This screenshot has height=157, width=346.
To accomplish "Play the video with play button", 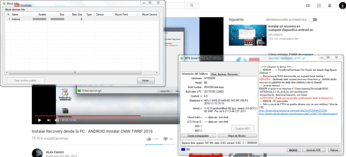I will [40, 120].
